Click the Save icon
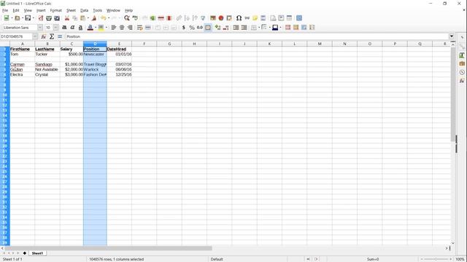467x262 pixels. tap(28, 18)
